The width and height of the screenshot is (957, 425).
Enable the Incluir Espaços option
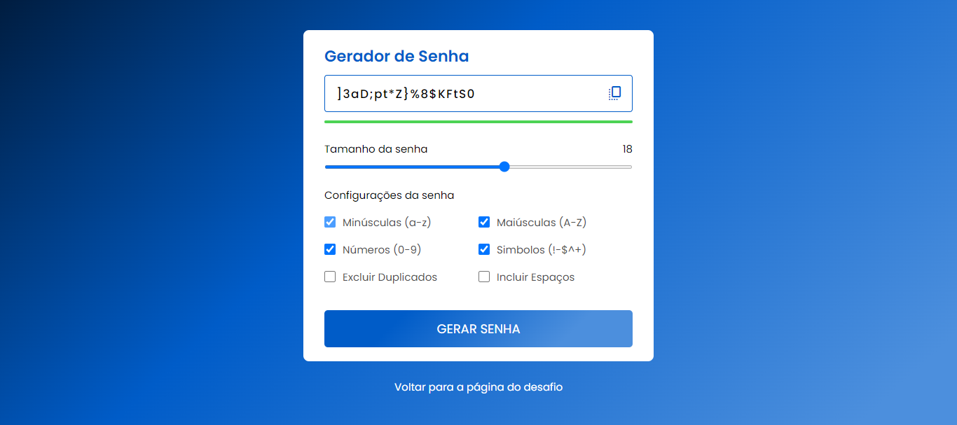[484, 277]
